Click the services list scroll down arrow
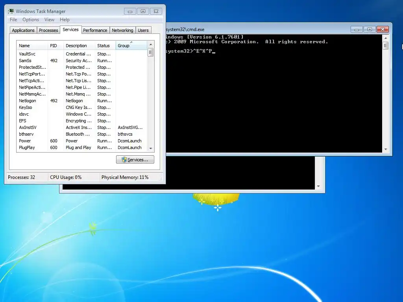Viewport: 403px width, 302px height. tap(151, 148)
